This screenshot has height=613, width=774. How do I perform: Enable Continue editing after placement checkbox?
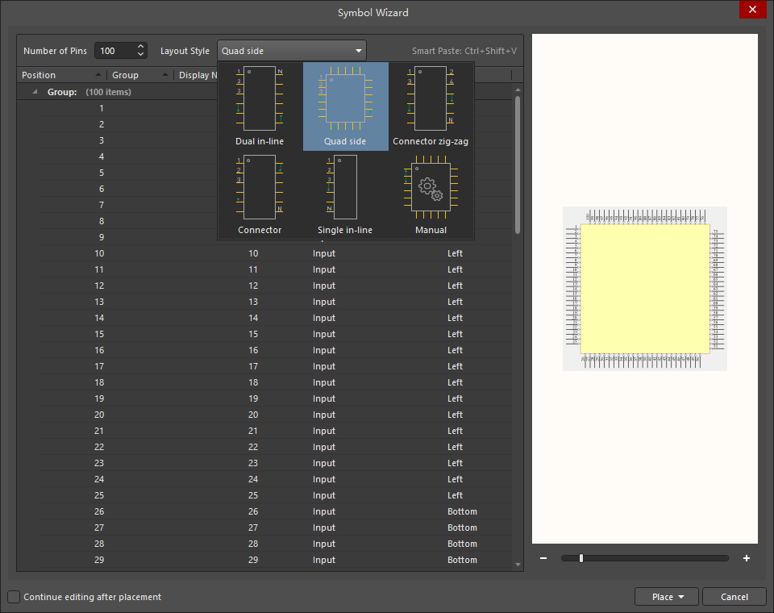pos(14,597)
